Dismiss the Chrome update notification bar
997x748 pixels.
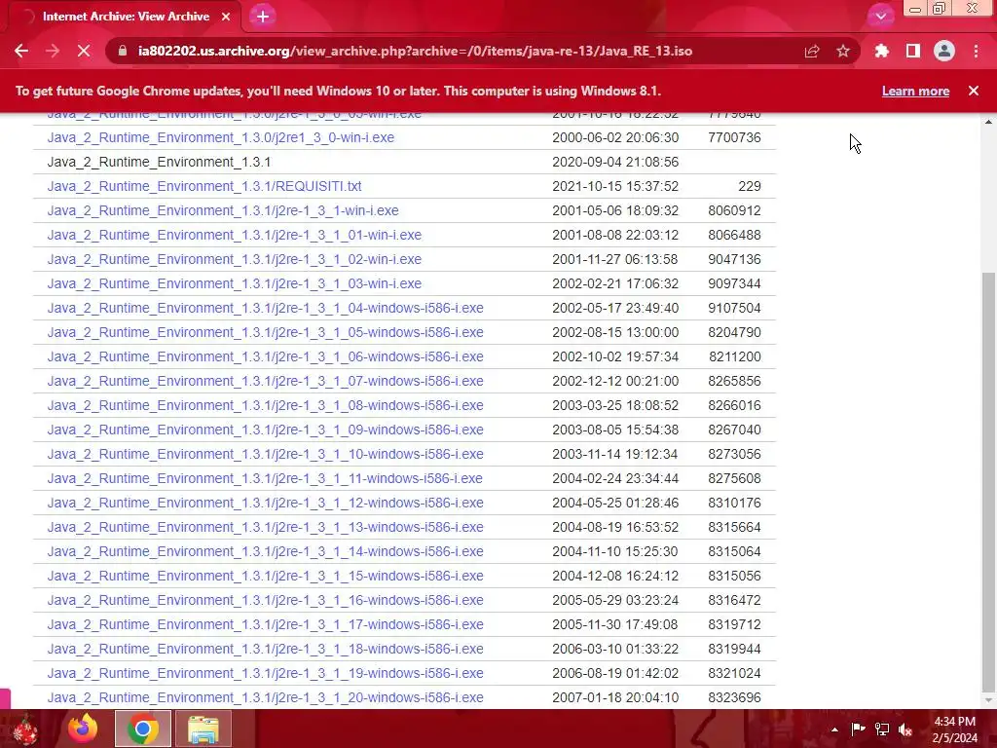(x=974, y=91)
